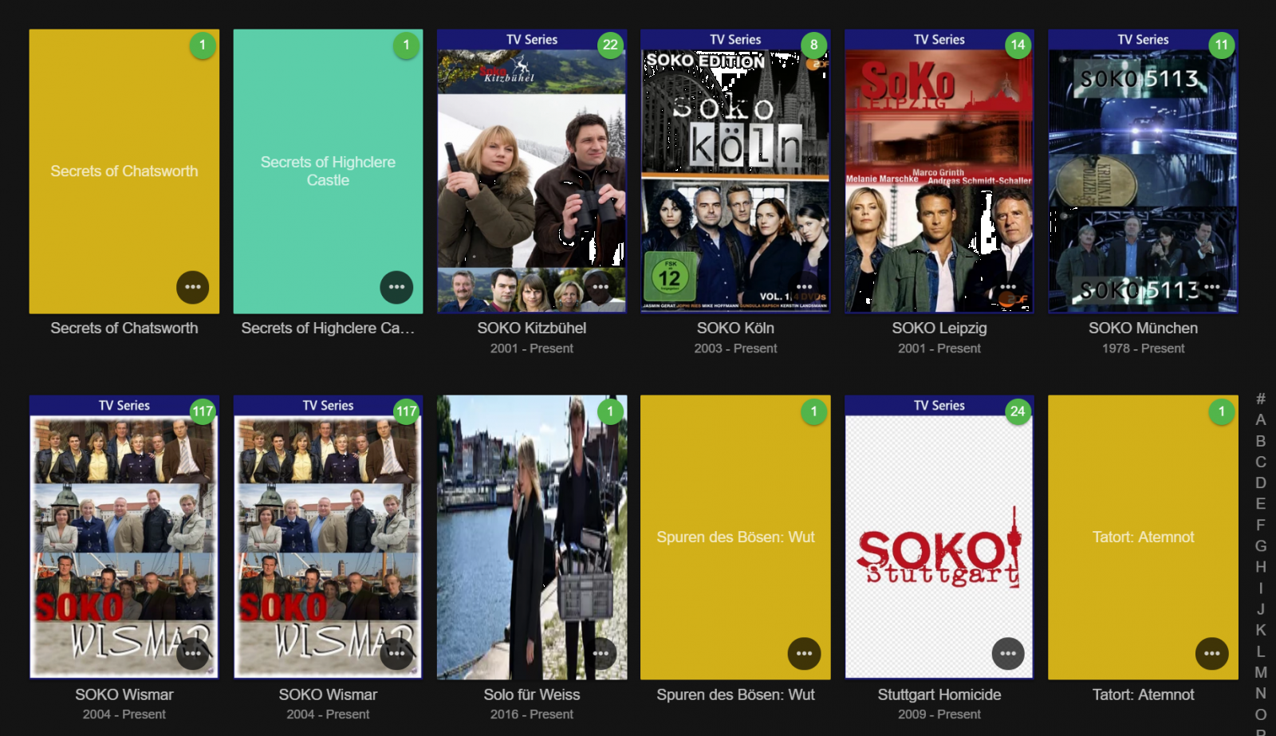Click the 22 count badge on SOKO Kitzbühel
The height and width of the screenshot is (736, 1276).
tap(610, 45)
